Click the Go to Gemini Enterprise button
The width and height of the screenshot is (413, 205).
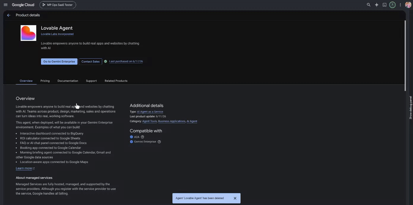59,61
